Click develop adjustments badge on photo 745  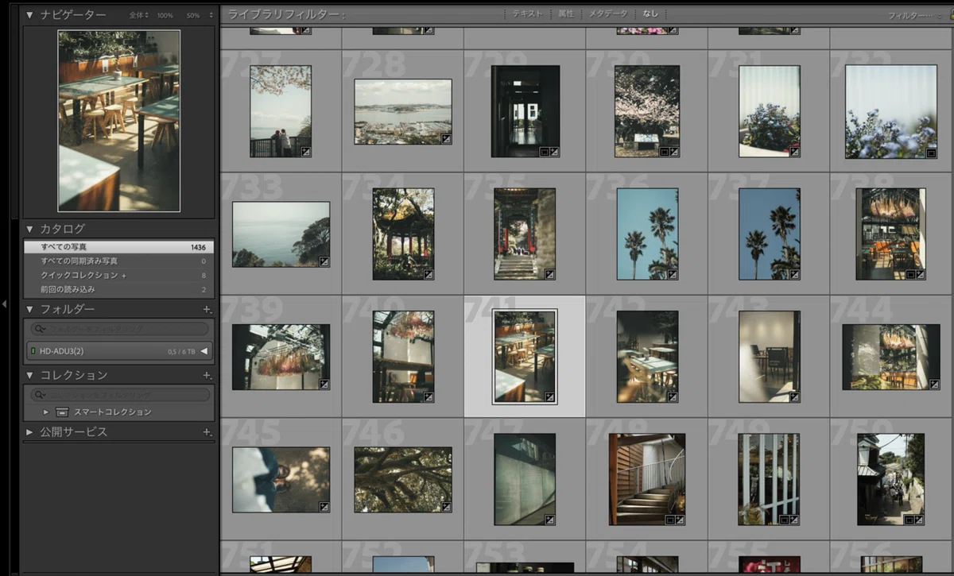point(324,506)
